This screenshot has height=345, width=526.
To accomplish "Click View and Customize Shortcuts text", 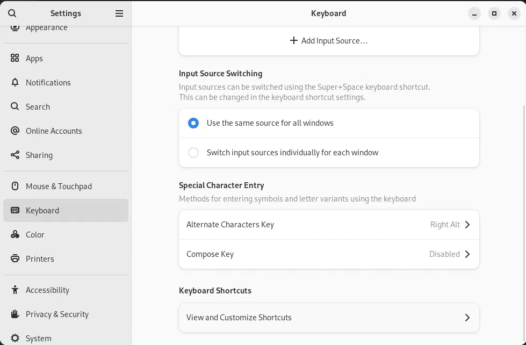I will click(x=239, y=318).
